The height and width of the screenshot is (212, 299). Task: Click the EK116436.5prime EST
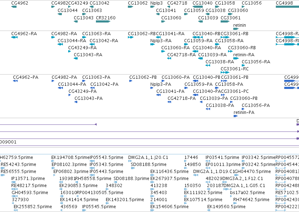pos(169,172)
